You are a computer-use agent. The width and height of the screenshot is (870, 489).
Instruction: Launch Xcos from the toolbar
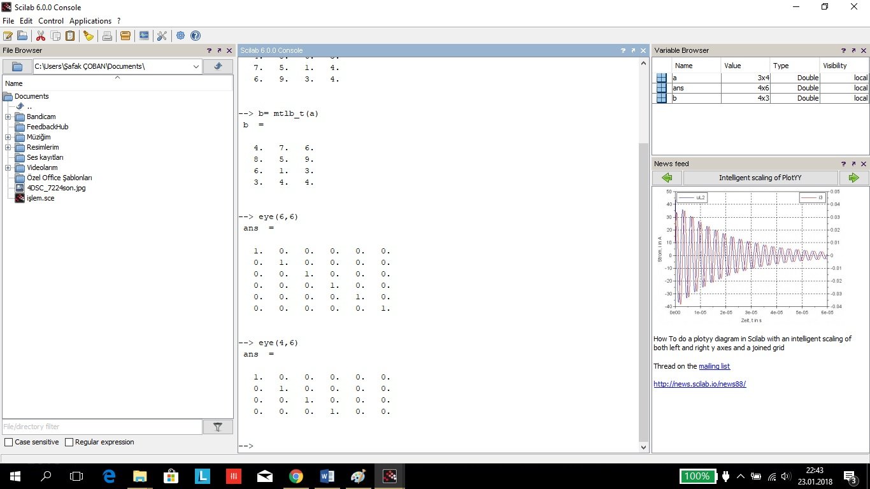tap(144, 36)
